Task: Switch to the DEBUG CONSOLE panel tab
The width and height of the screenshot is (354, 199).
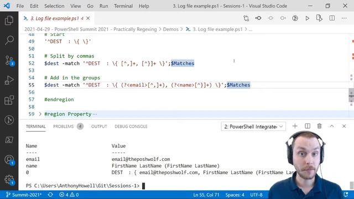Action: coord(131,127)
